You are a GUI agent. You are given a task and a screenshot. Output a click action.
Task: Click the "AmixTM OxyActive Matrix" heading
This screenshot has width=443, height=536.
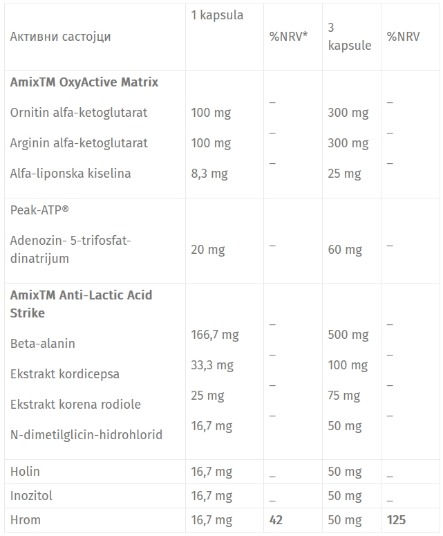(84, 82)
